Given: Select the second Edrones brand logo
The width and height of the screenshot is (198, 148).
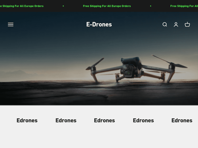Looking at the screenshot, I should (66, 120).
